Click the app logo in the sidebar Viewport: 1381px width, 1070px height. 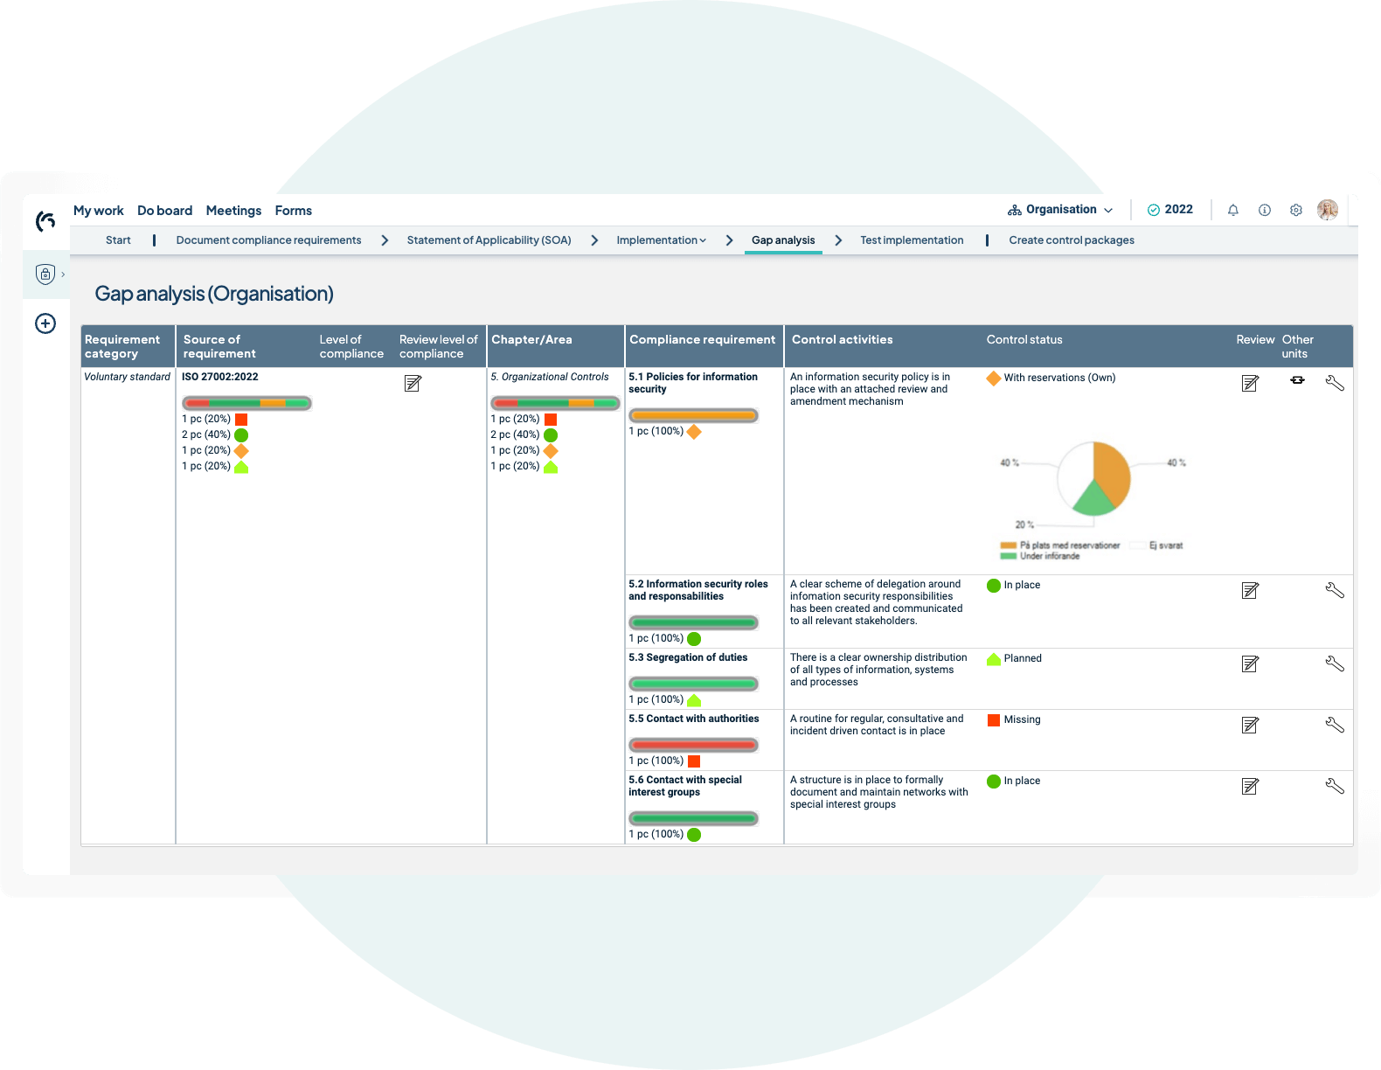pos(45,221)
